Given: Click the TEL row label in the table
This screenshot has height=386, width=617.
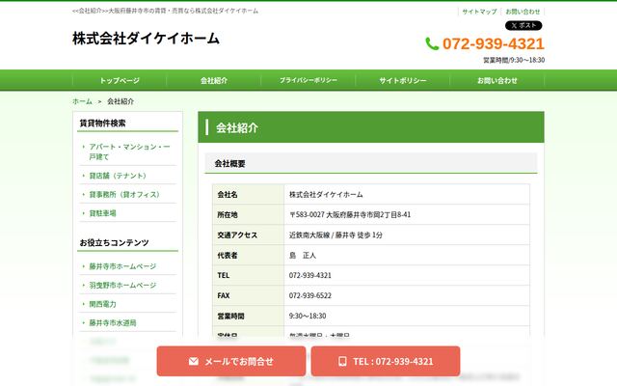Looking at the screenshot, I should tap(223, 275).
